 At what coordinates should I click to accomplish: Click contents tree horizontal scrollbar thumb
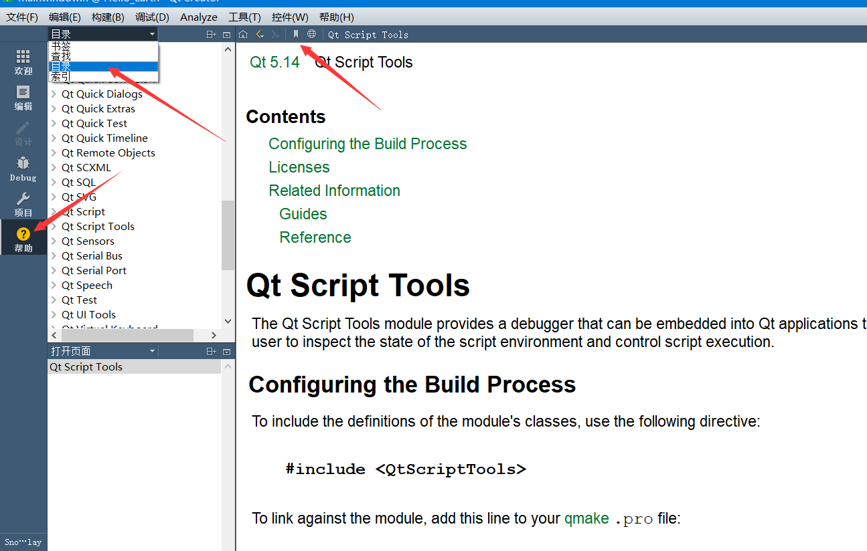(129, 335)
